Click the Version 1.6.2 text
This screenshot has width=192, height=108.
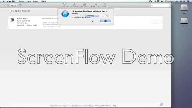(22, 23)
